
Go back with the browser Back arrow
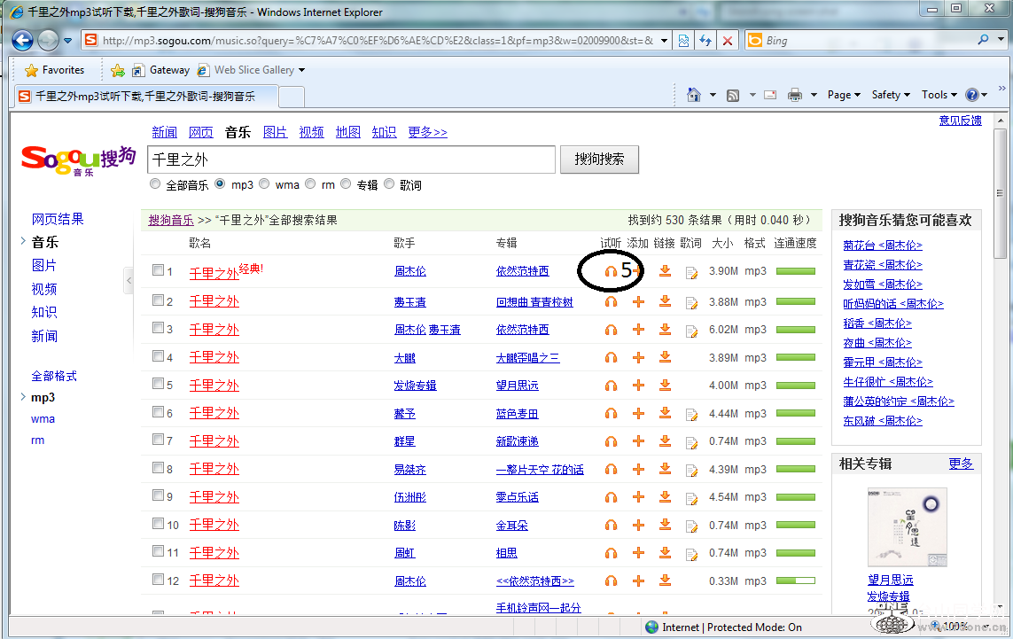tap(23, 41)
